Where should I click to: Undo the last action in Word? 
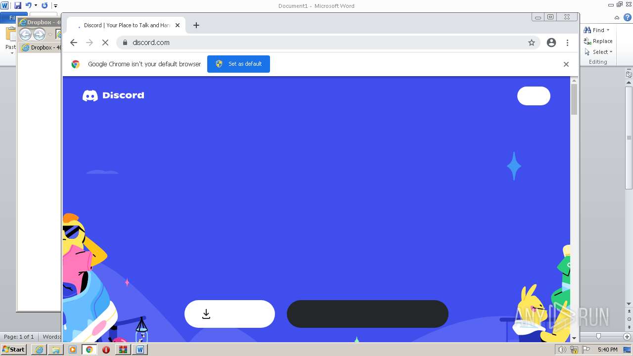(29, 5)
